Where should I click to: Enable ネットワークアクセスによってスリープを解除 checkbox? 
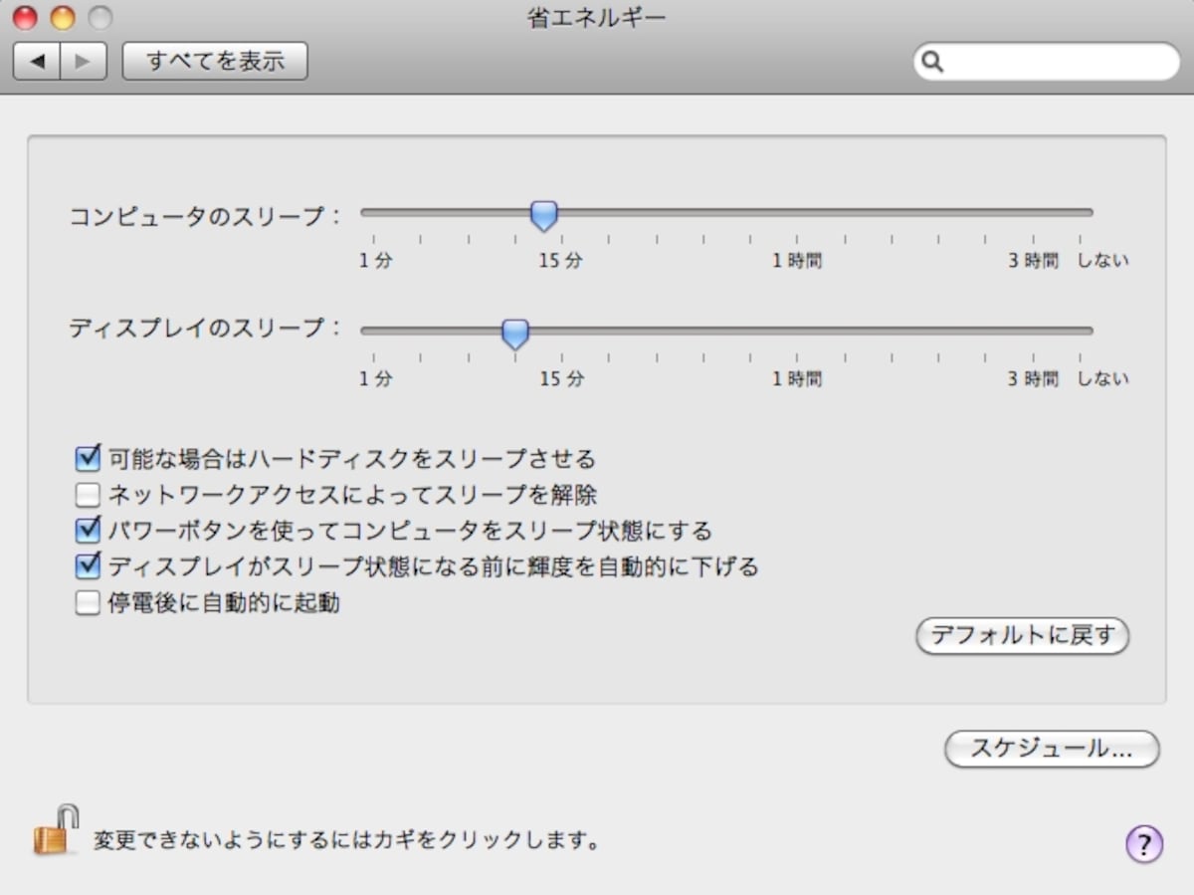tap(89, 495)
